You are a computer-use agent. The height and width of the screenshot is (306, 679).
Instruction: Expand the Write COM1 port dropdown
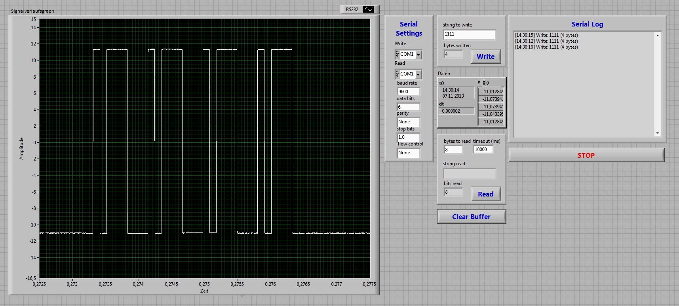[x=418, y=55]
